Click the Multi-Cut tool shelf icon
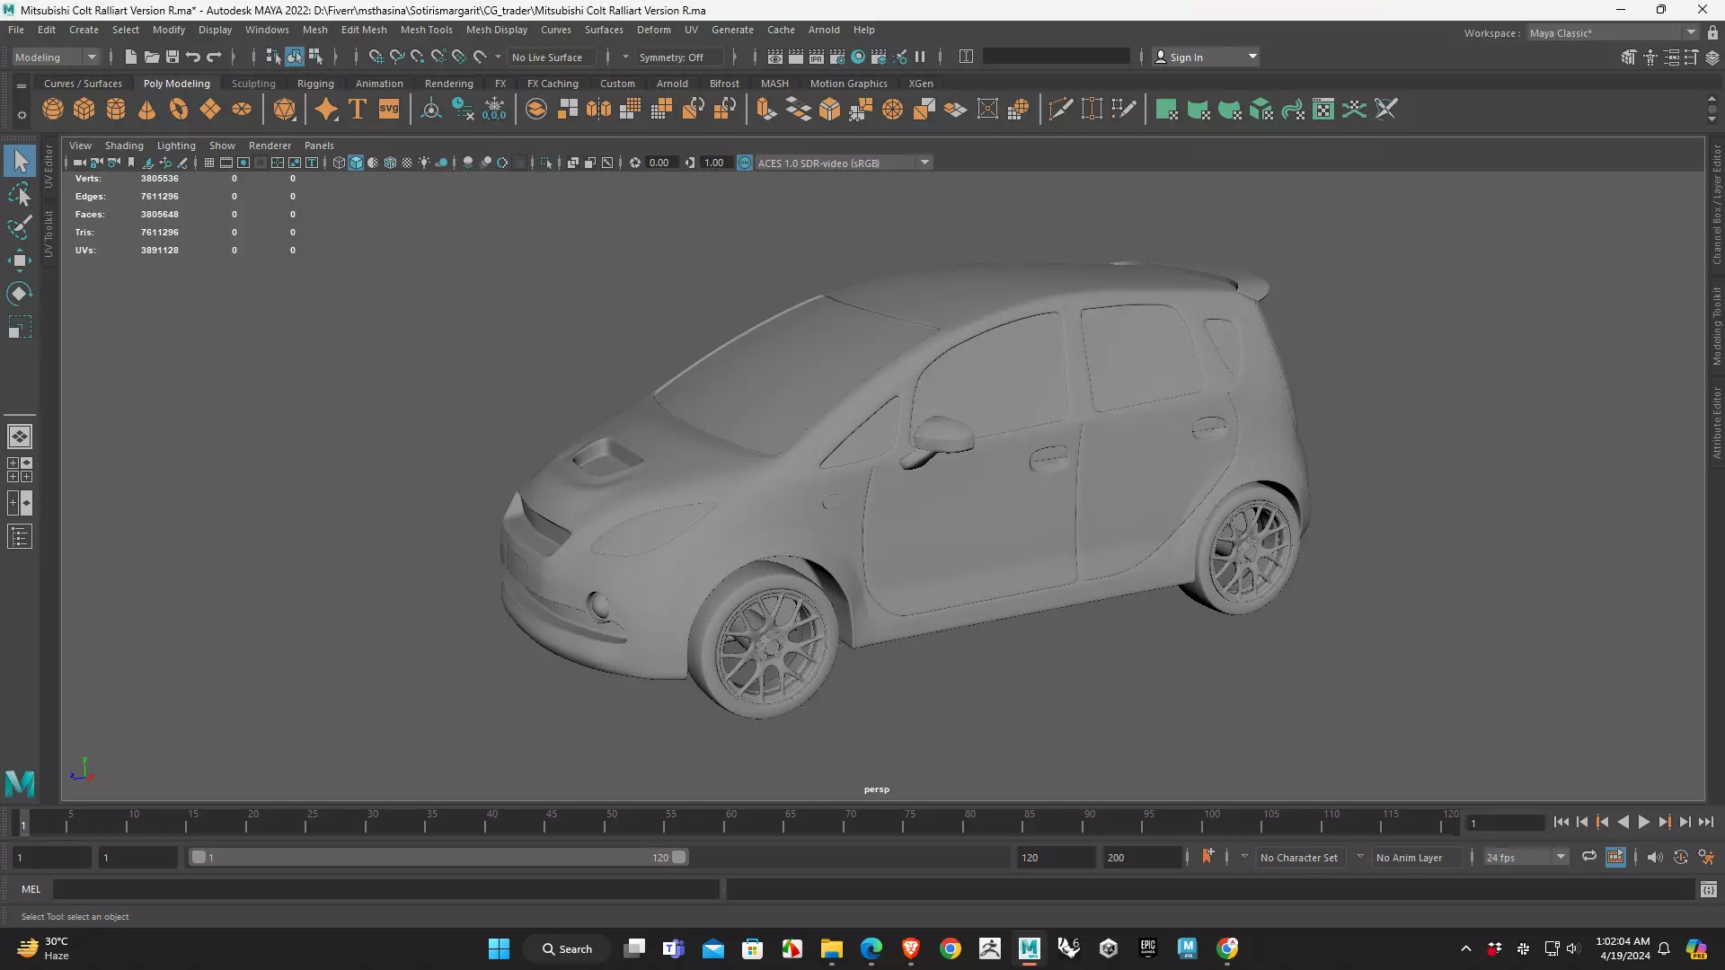 [1060, 110]
